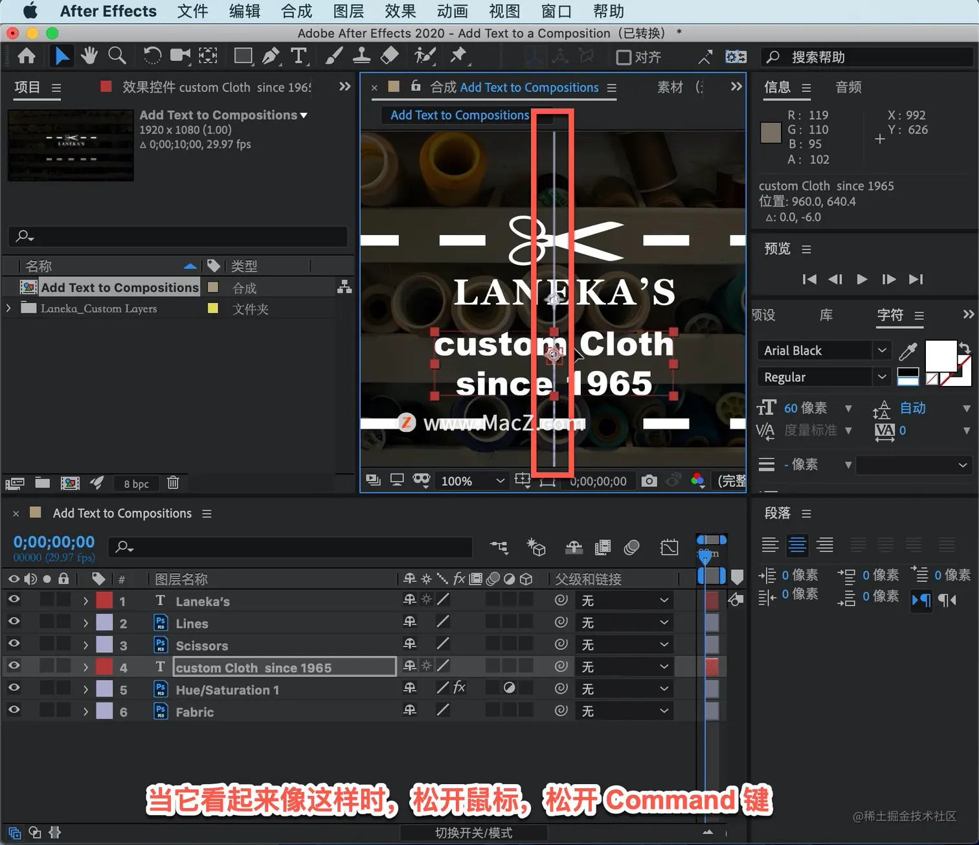Viewport: 979px width, 845px height.
Task: Click 切换开关/模式 button
Action: tap(474, 833)
